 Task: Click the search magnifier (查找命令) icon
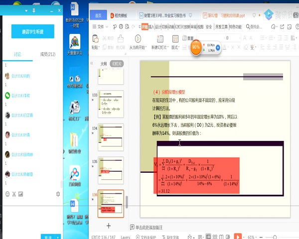[x=248, y=27]
